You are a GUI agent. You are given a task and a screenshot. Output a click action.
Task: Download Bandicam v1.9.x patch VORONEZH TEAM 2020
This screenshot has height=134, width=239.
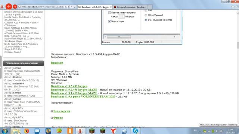tap(83, 96)
